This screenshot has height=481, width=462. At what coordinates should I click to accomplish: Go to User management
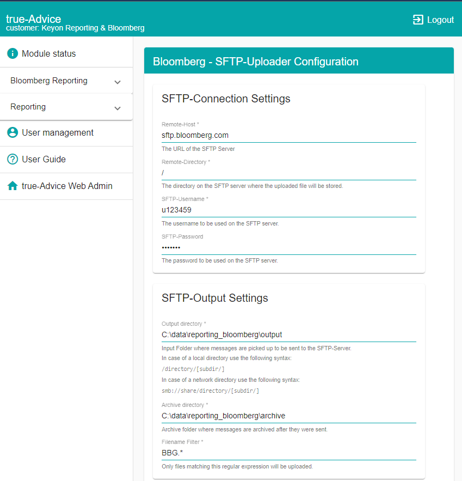tap(66, 133)
